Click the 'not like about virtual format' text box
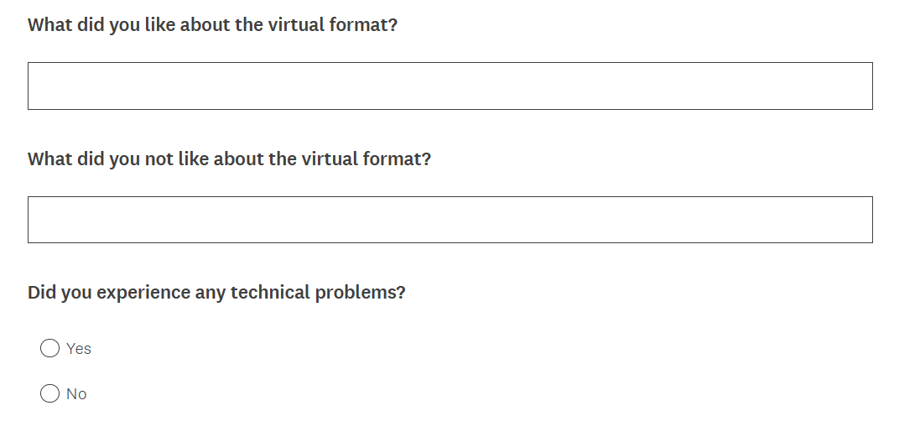 (450, 220)
